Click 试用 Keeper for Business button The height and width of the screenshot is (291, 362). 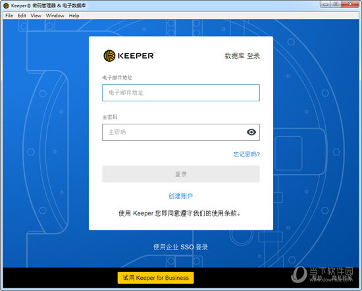pyautogui.click(x=155, y=278)
